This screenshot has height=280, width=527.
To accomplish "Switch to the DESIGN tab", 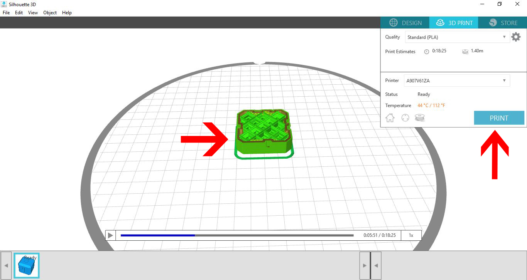I will tap(405, 23).
